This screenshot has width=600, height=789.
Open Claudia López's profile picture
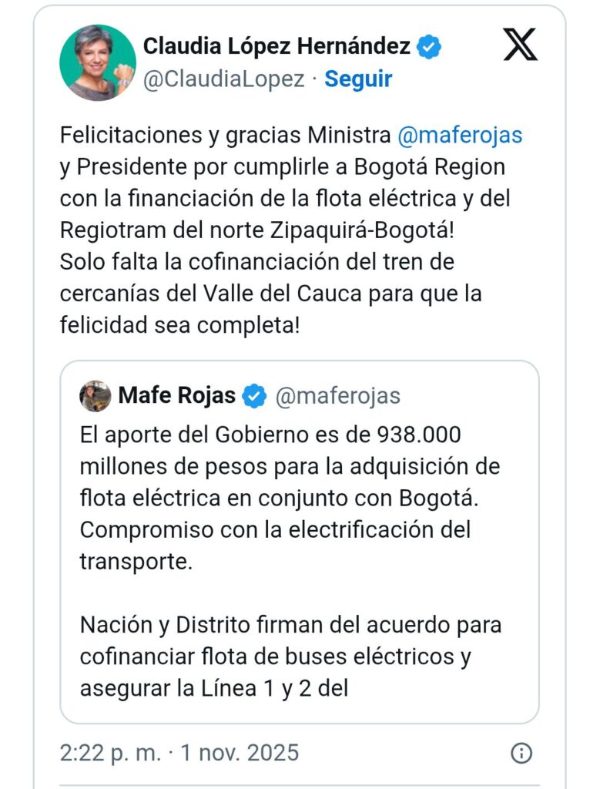[x=98, y=62]
